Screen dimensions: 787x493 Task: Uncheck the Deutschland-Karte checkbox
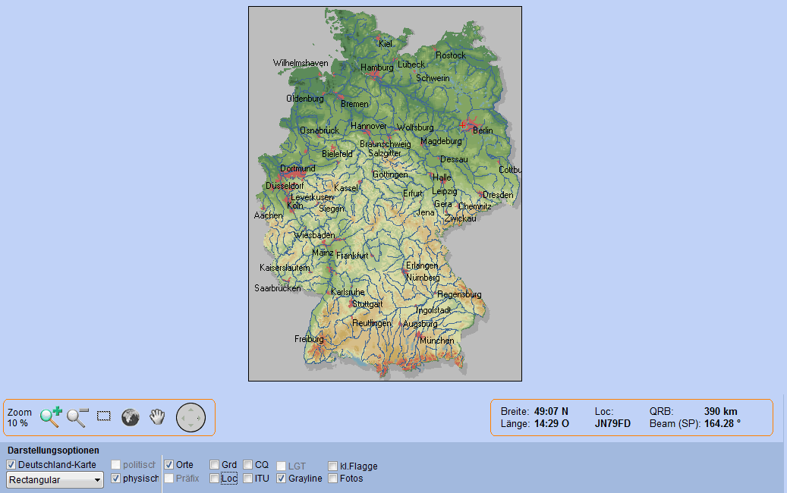11,465
